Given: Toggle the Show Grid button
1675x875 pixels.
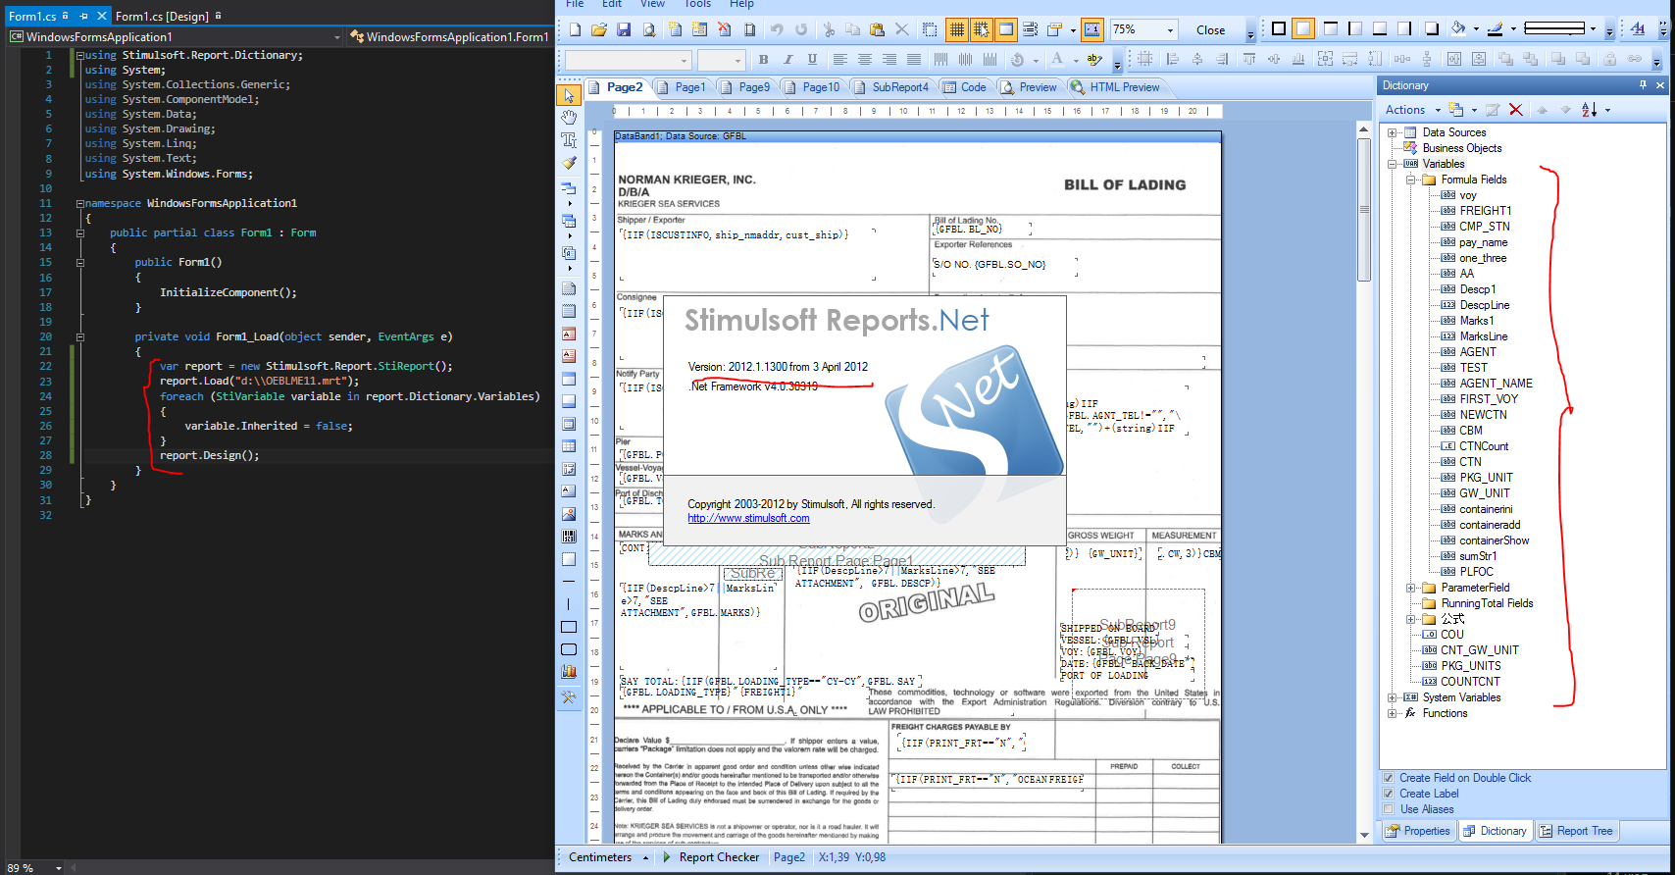Looking at the screenshot, I should [956, 29].
